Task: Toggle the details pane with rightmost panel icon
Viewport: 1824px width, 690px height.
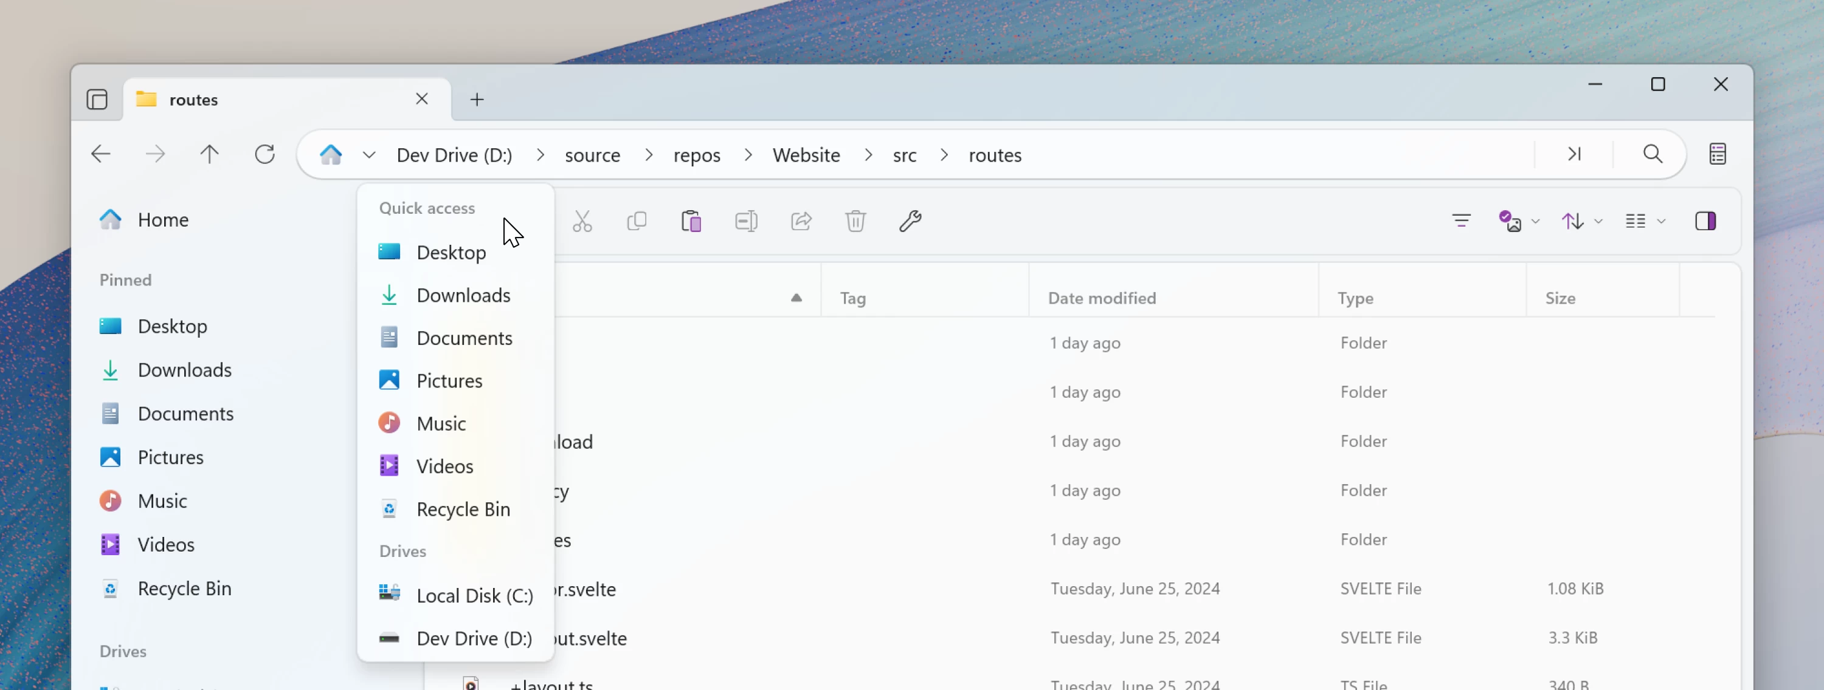Action: [x=1707, y=221]
